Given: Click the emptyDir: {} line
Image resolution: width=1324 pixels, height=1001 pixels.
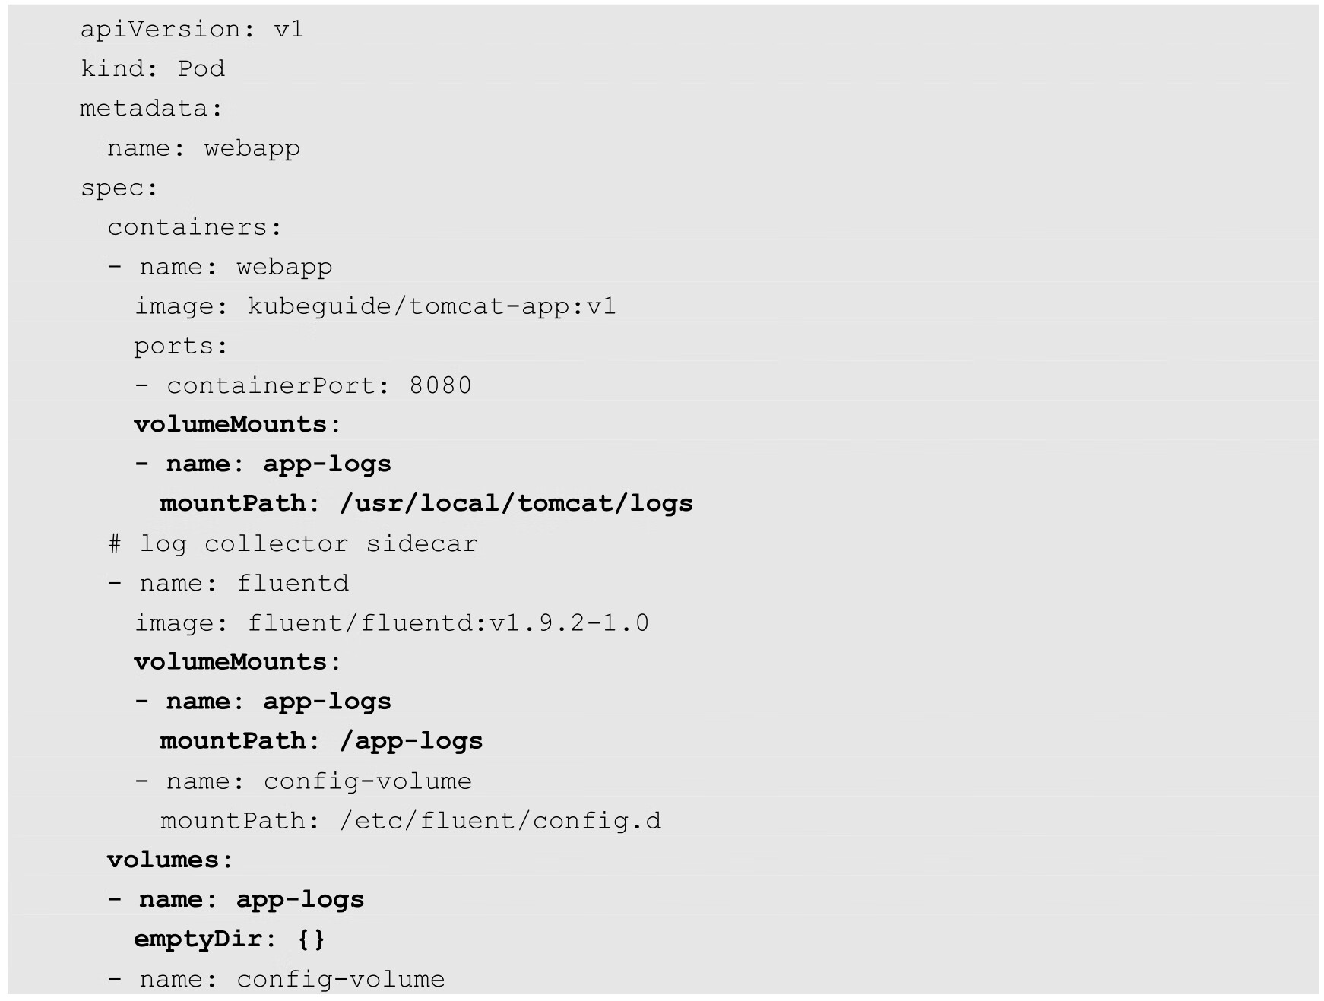Looking at the screenshot, I should (x=230, y=939).
